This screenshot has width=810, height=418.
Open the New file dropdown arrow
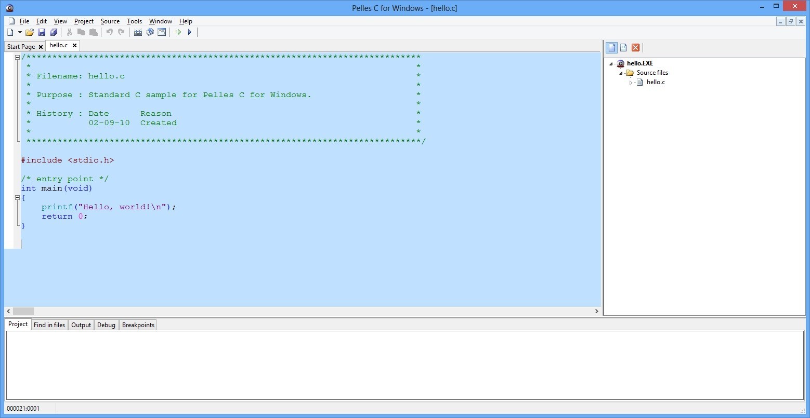pyautogui.click(x=20, y=32)
